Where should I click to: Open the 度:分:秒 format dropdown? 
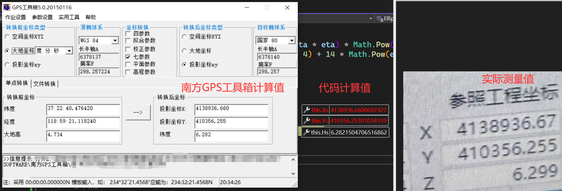point(69,51)
